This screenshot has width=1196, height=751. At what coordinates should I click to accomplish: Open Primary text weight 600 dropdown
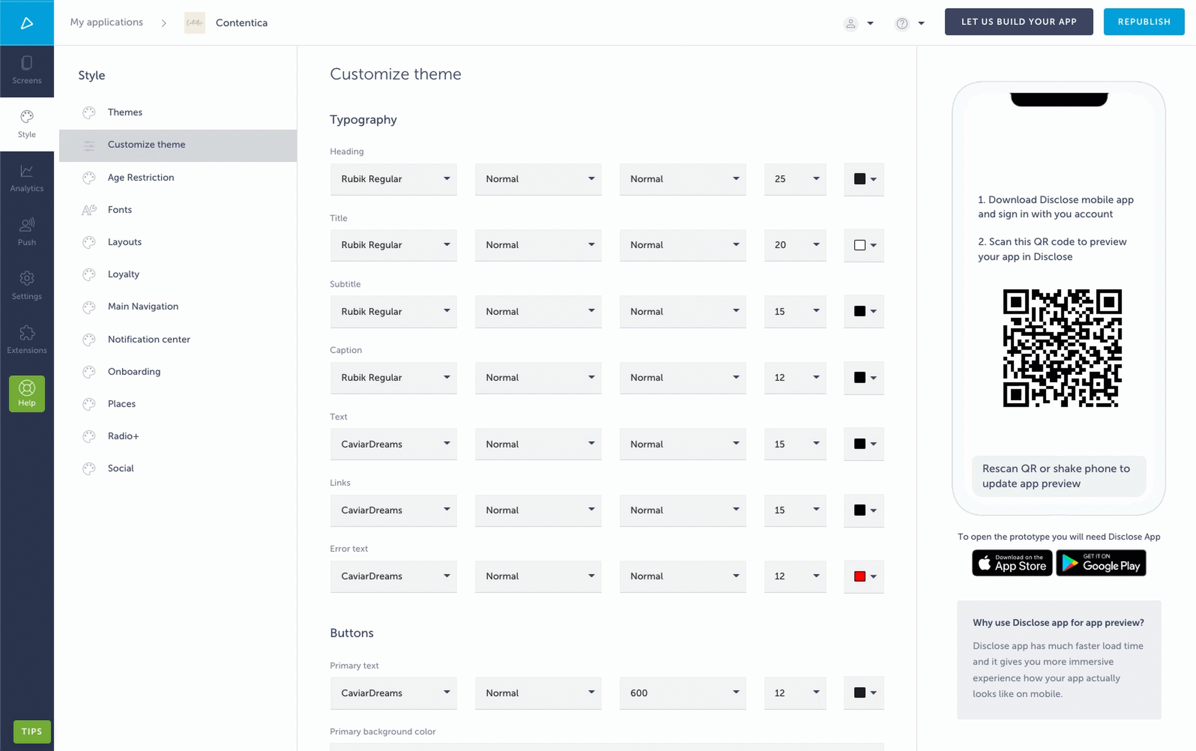682,693
